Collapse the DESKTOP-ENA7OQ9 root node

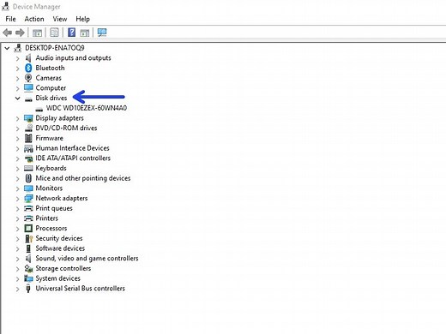7,48
